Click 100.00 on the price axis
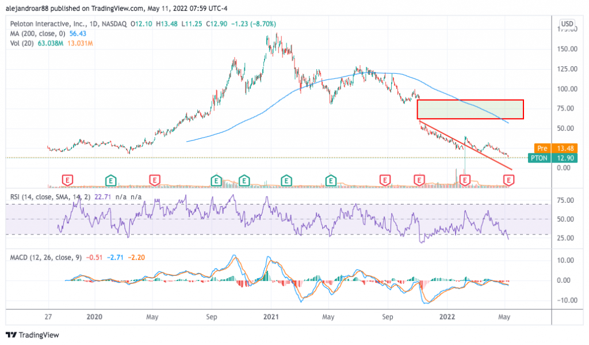The image size is (589, 345). click(x=567, y=89)
